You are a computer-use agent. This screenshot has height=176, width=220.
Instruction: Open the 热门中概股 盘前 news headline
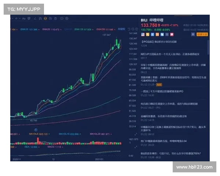point(164,141)
